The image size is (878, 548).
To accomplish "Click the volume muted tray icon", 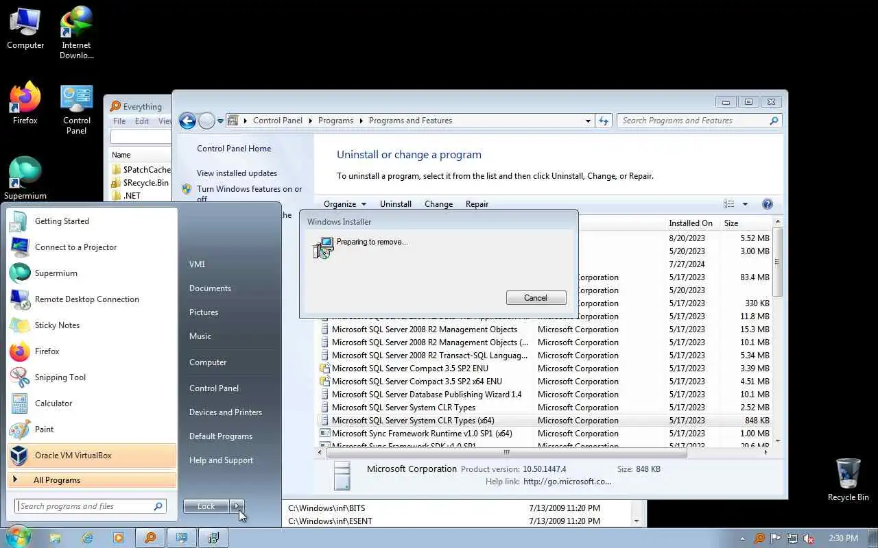I will coord(809,538).
